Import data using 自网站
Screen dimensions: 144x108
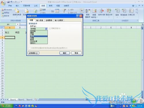pyautogui.click(x=5, y=13)
